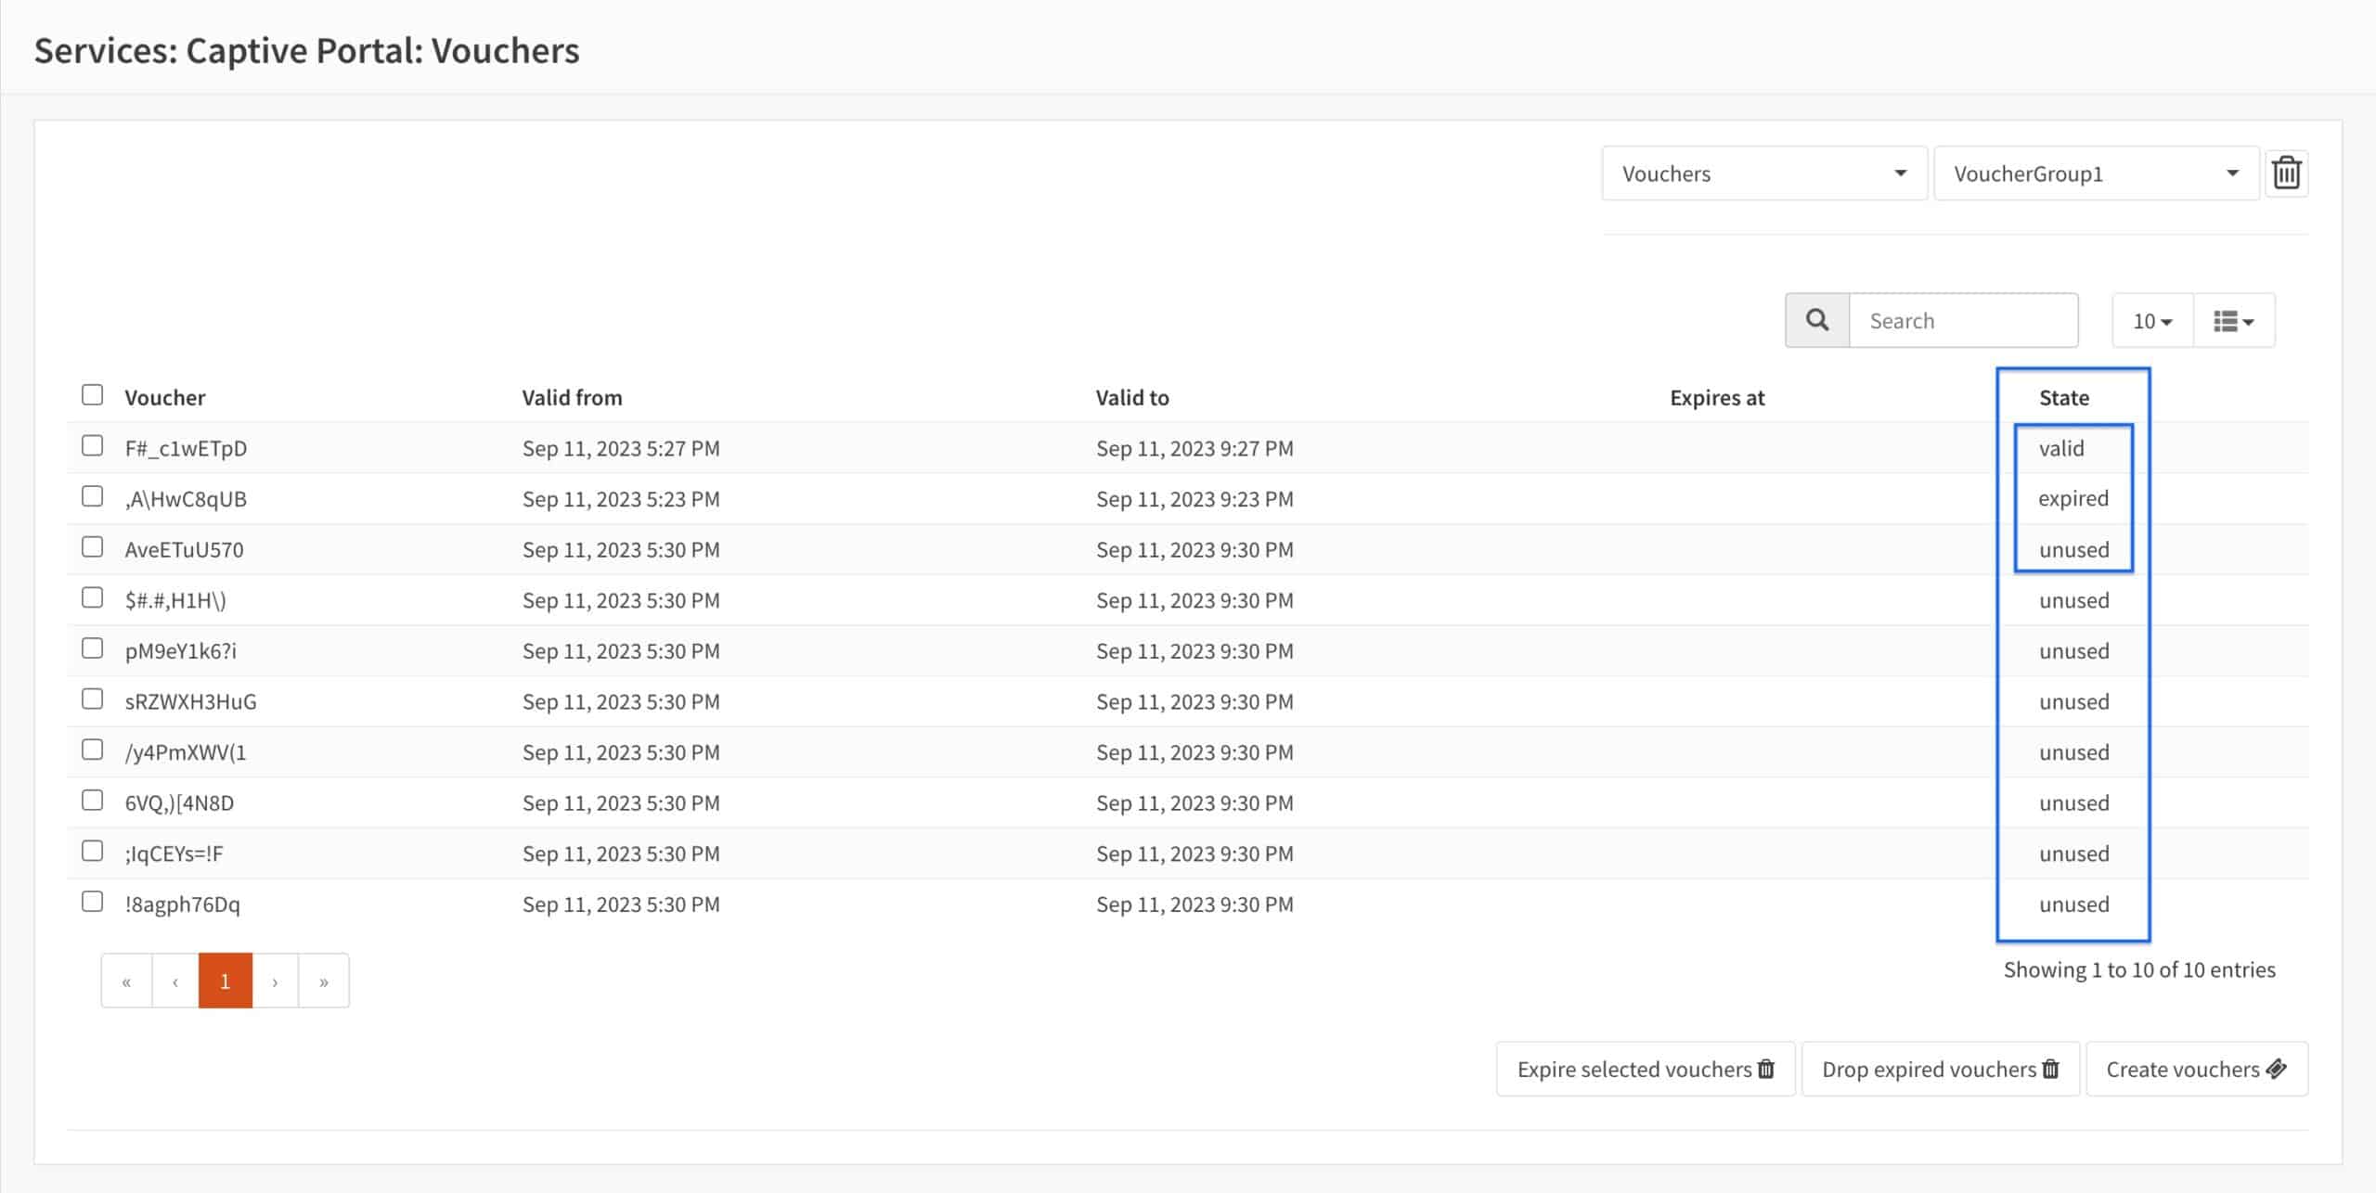This screenshot has height=1193, width=2376.
Task: Check the F#_c1wETpD voucher checkbox
Action: click(x=92, y=446)
